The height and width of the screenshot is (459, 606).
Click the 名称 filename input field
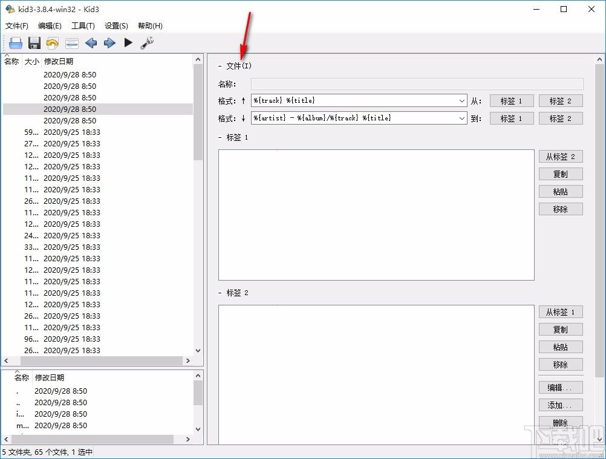[x=417, y=84]
